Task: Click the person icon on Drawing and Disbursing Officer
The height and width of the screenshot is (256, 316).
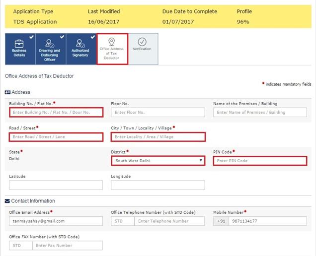Action: pyautogui.click(x=50, y=43)
